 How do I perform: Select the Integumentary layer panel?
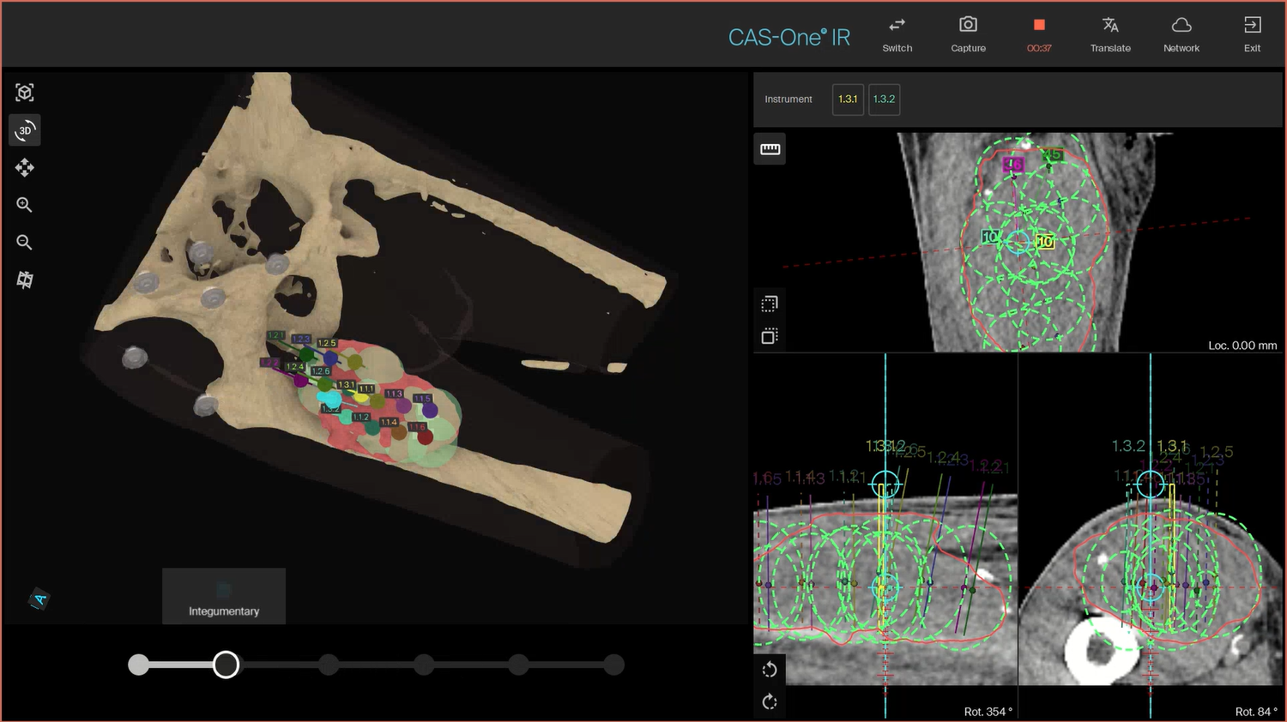[x=224, y=596]
